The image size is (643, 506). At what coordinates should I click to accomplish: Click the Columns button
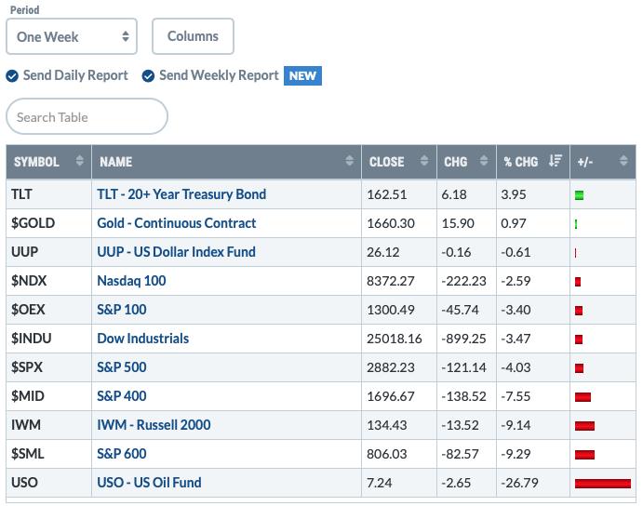pyautogui.click(x=193, y=36)
